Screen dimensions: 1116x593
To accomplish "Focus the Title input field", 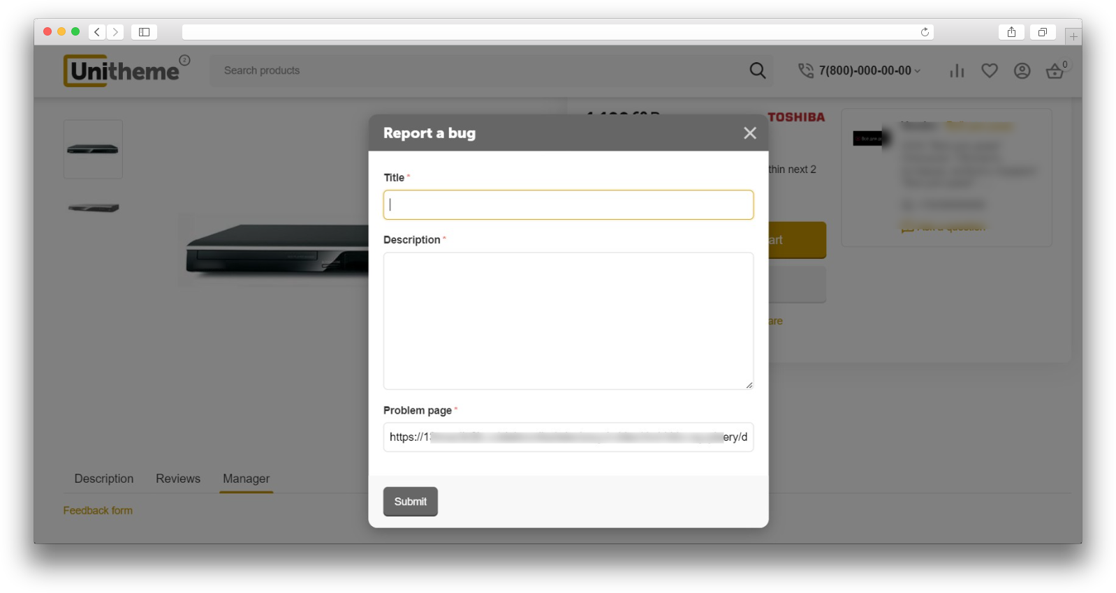I will 568,205.
